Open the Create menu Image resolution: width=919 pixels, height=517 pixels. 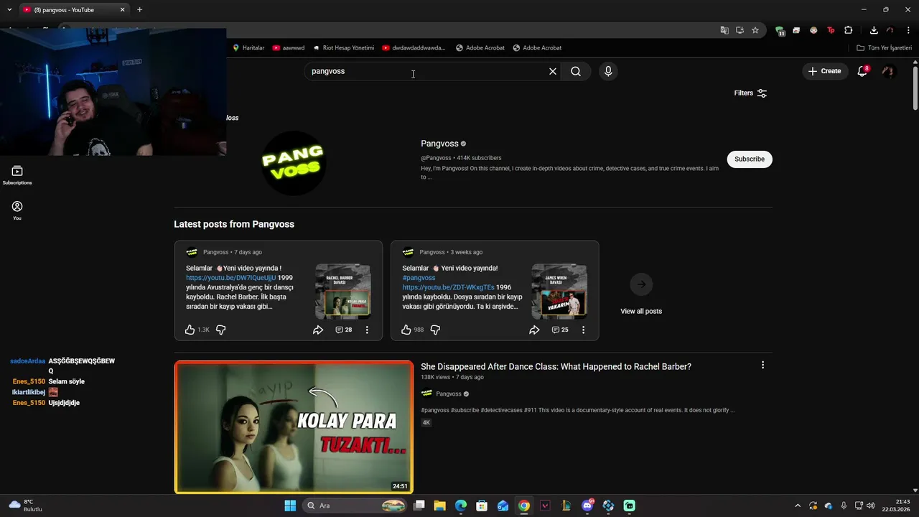click(824, 71)
